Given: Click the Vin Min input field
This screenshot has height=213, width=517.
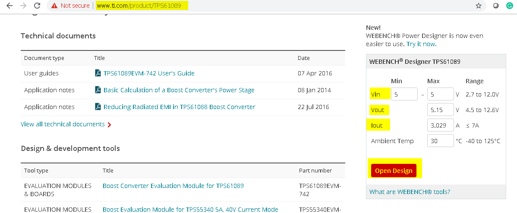Looking at the screenshot, I should click(x=404, y=94).
